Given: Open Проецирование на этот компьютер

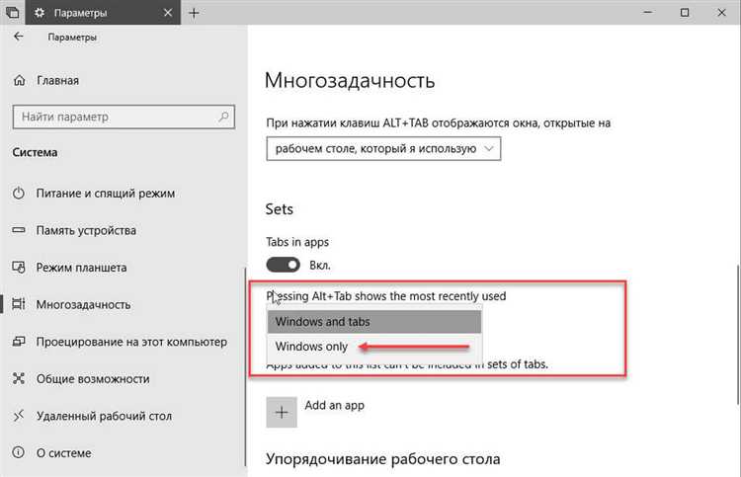Looking at the screenshot, I should (x=131, y=341).
